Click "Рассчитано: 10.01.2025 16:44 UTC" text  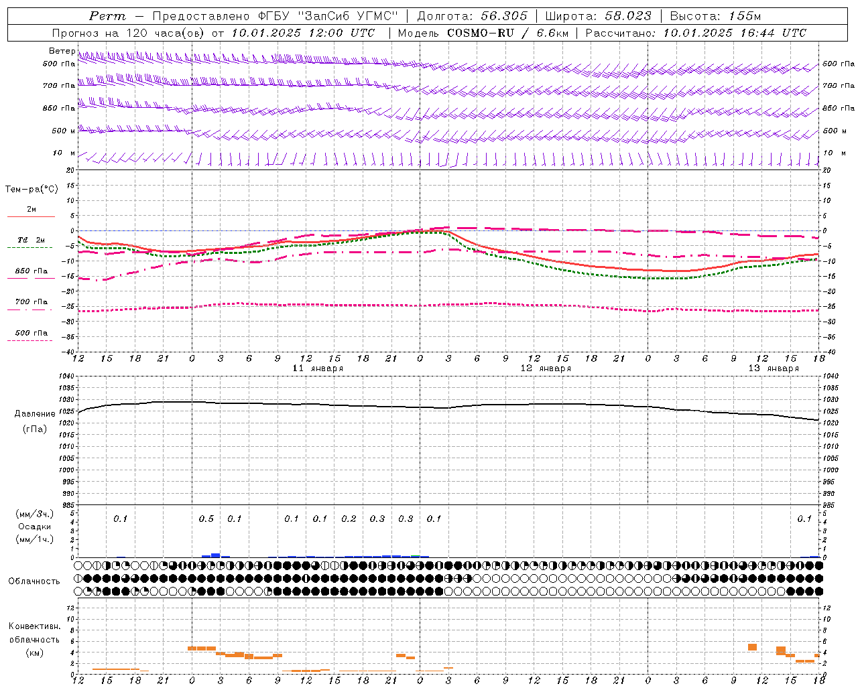tap(696, 33)
